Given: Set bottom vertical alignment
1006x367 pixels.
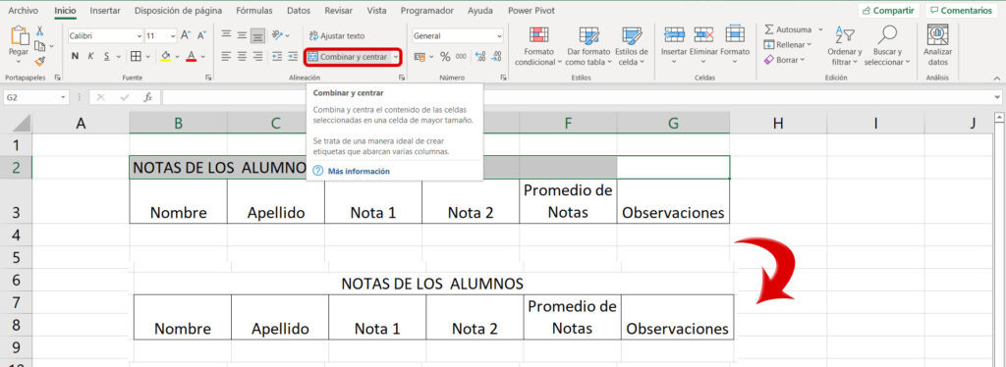Looking at the screenshot, I should (x=257, y=36).
